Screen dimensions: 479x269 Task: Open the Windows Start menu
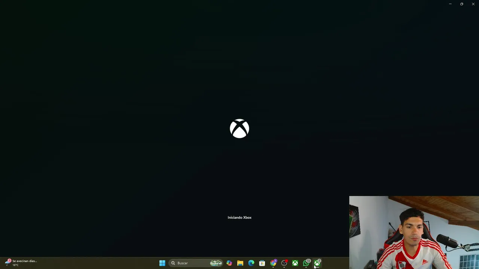coord(162,263)
